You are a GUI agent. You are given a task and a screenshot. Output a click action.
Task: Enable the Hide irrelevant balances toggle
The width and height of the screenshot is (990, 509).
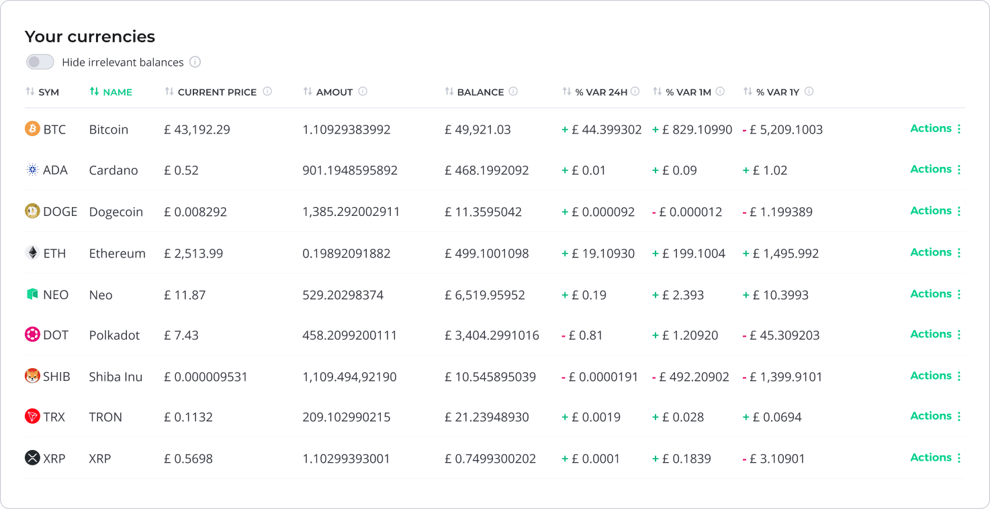40,62
